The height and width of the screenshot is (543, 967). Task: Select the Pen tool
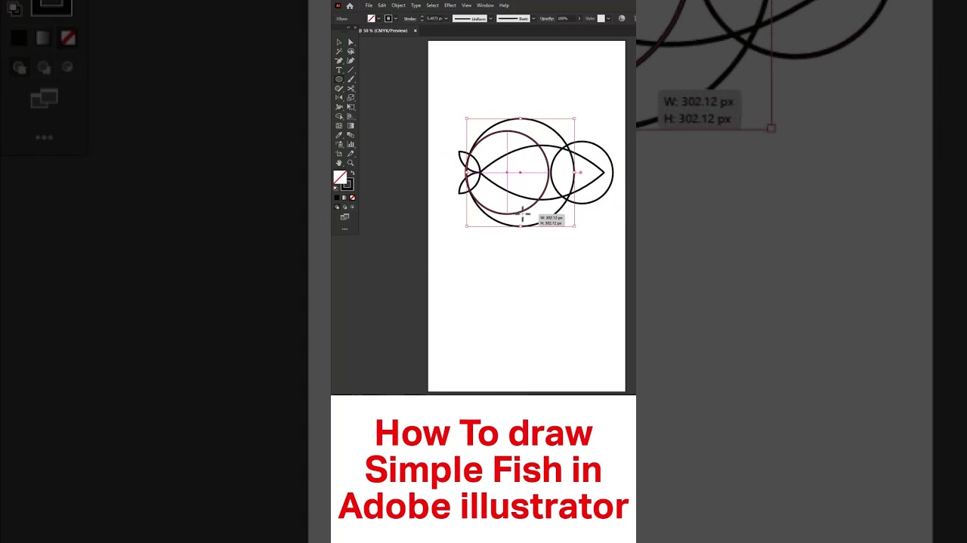point(339,60)
